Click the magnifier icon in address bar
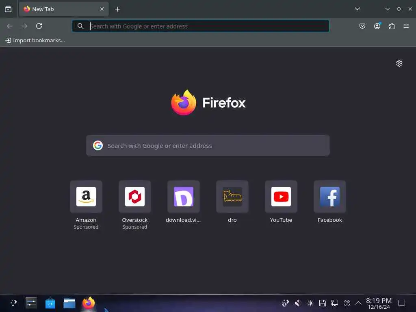Viewport: 416px width, 312px height. (x=80, y=26)
